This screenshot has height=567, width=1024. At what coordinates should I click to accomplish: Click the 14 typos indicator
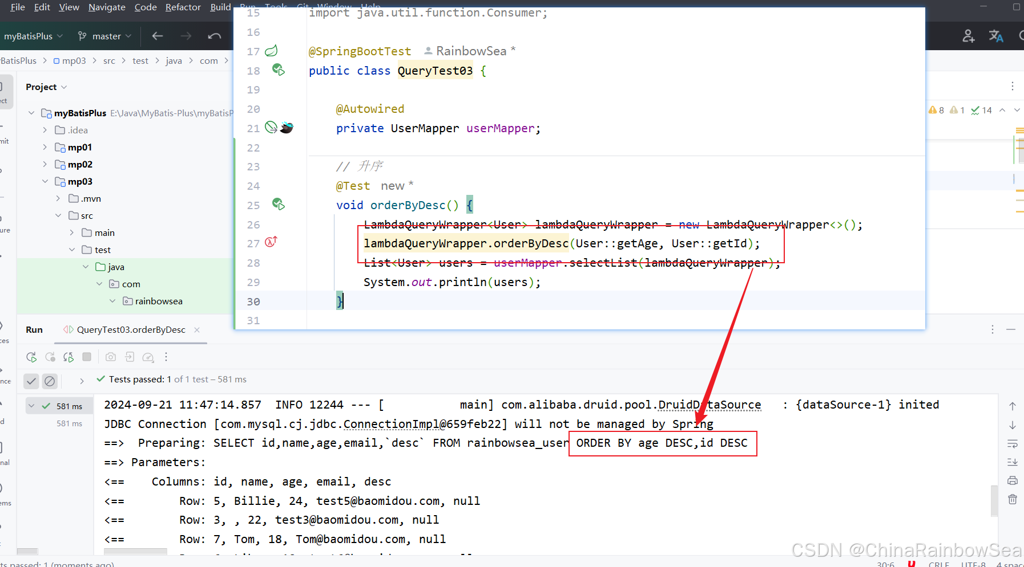click(982, 110)
